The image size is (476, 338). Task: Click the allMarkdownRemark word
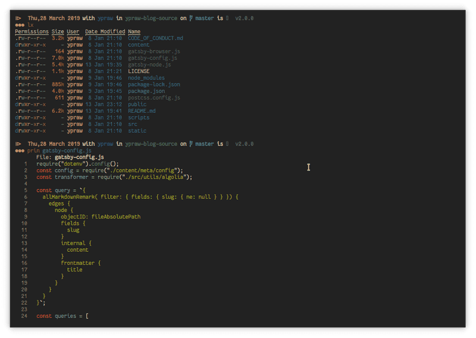(68, 197)
